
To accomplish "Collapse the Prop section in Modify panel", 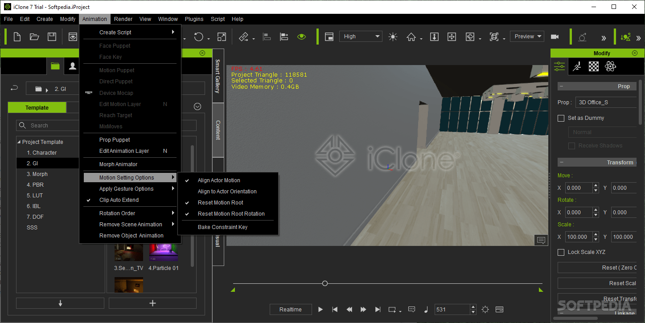I will (x=562, y=86).
